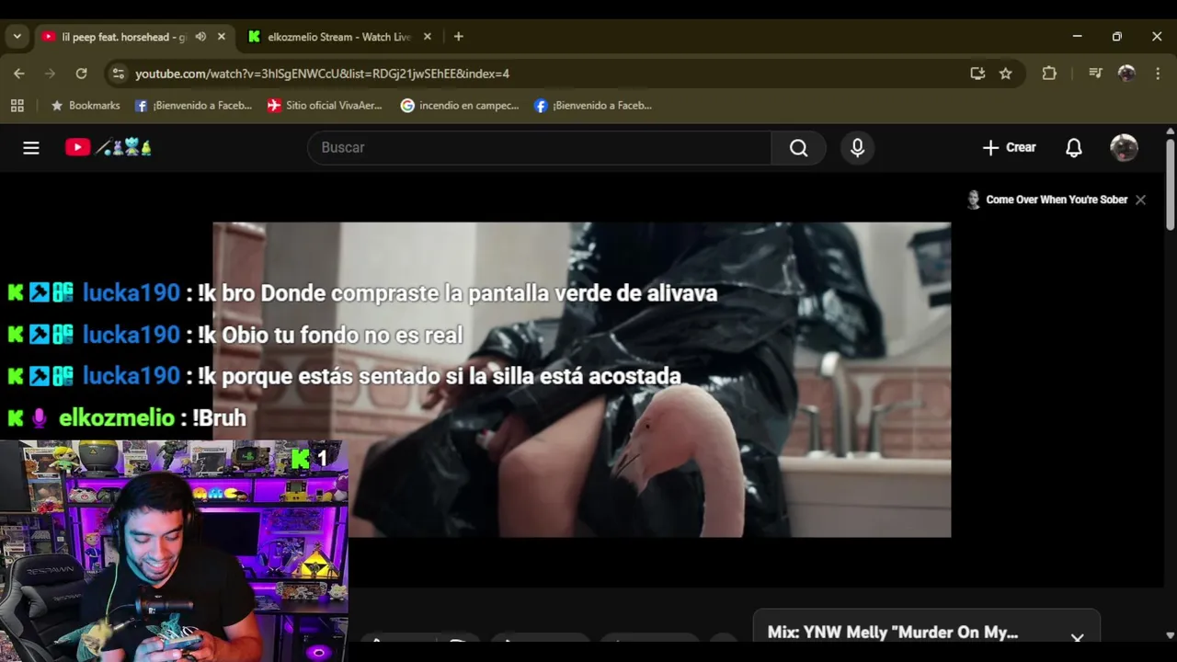Open incendio en campec... bookmark
The image size is (1177, 662).
coord(460,106)
